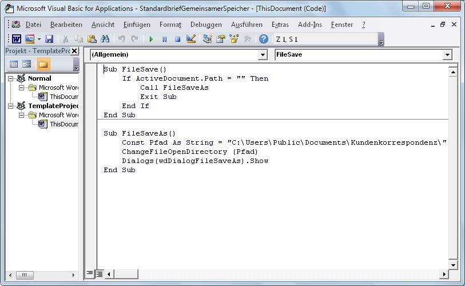This screenshot has width=465, height=286.
Task: Click Project panel scroll right arrow
Action: point(73,275)
